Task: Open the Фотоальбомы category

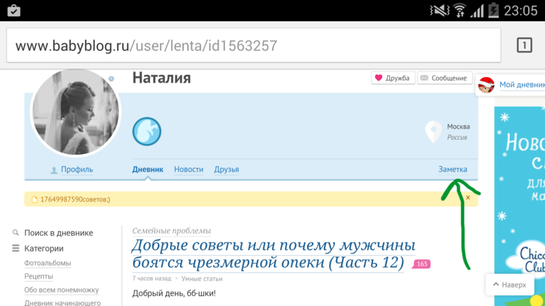Action: (x=47, y=263)
